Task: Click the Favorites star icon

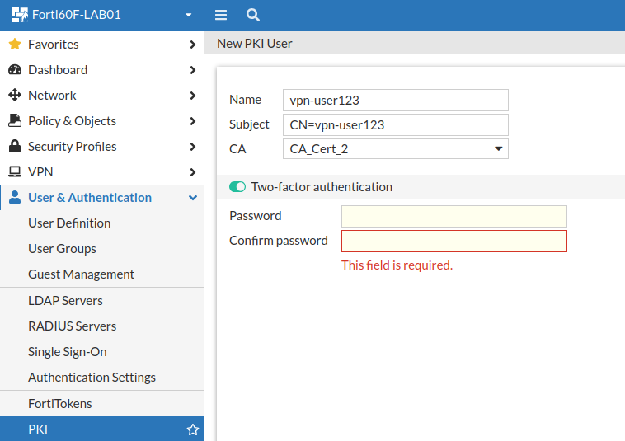Action: pyautogui.click(x=14, y=44)
